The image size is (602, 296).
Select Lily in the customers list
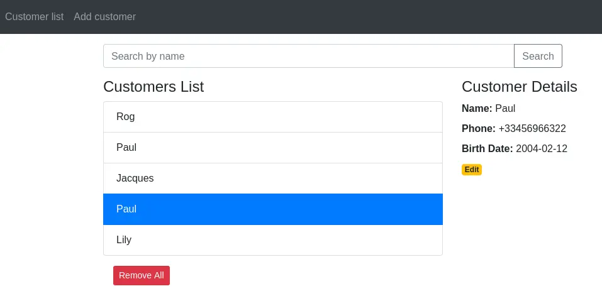click(x=272, y=240)
